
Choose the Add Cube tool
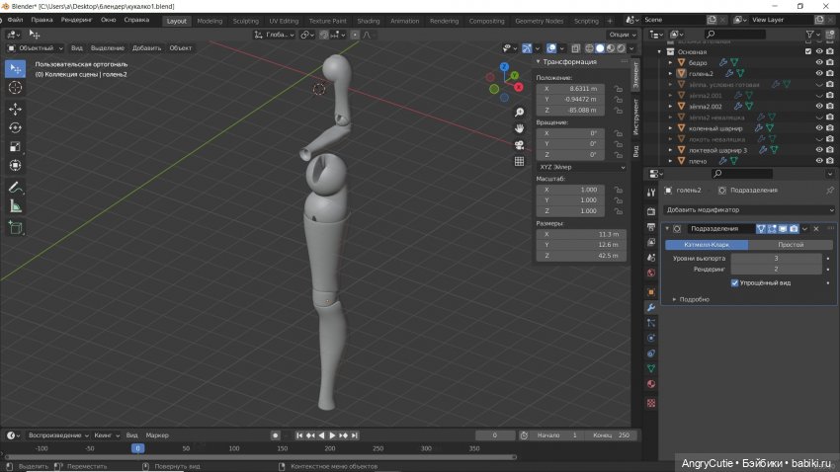coord(16,228)
